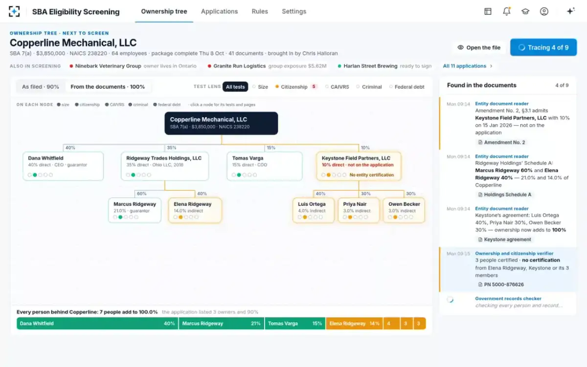
Task: Click the graduation cap learning icon
Action: tap(525, 11)
